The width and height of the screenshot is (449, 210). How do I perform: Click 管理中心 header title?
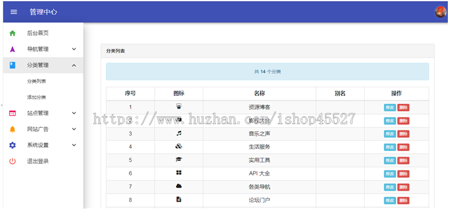pyautogui.click(x=43, y=12)
